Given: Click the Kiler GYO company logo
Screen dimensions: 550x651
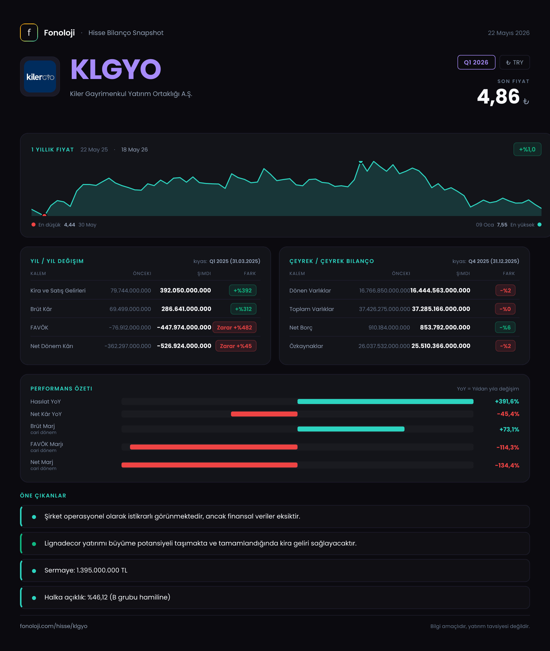Looking at the screenshot, I should (40, 76).
